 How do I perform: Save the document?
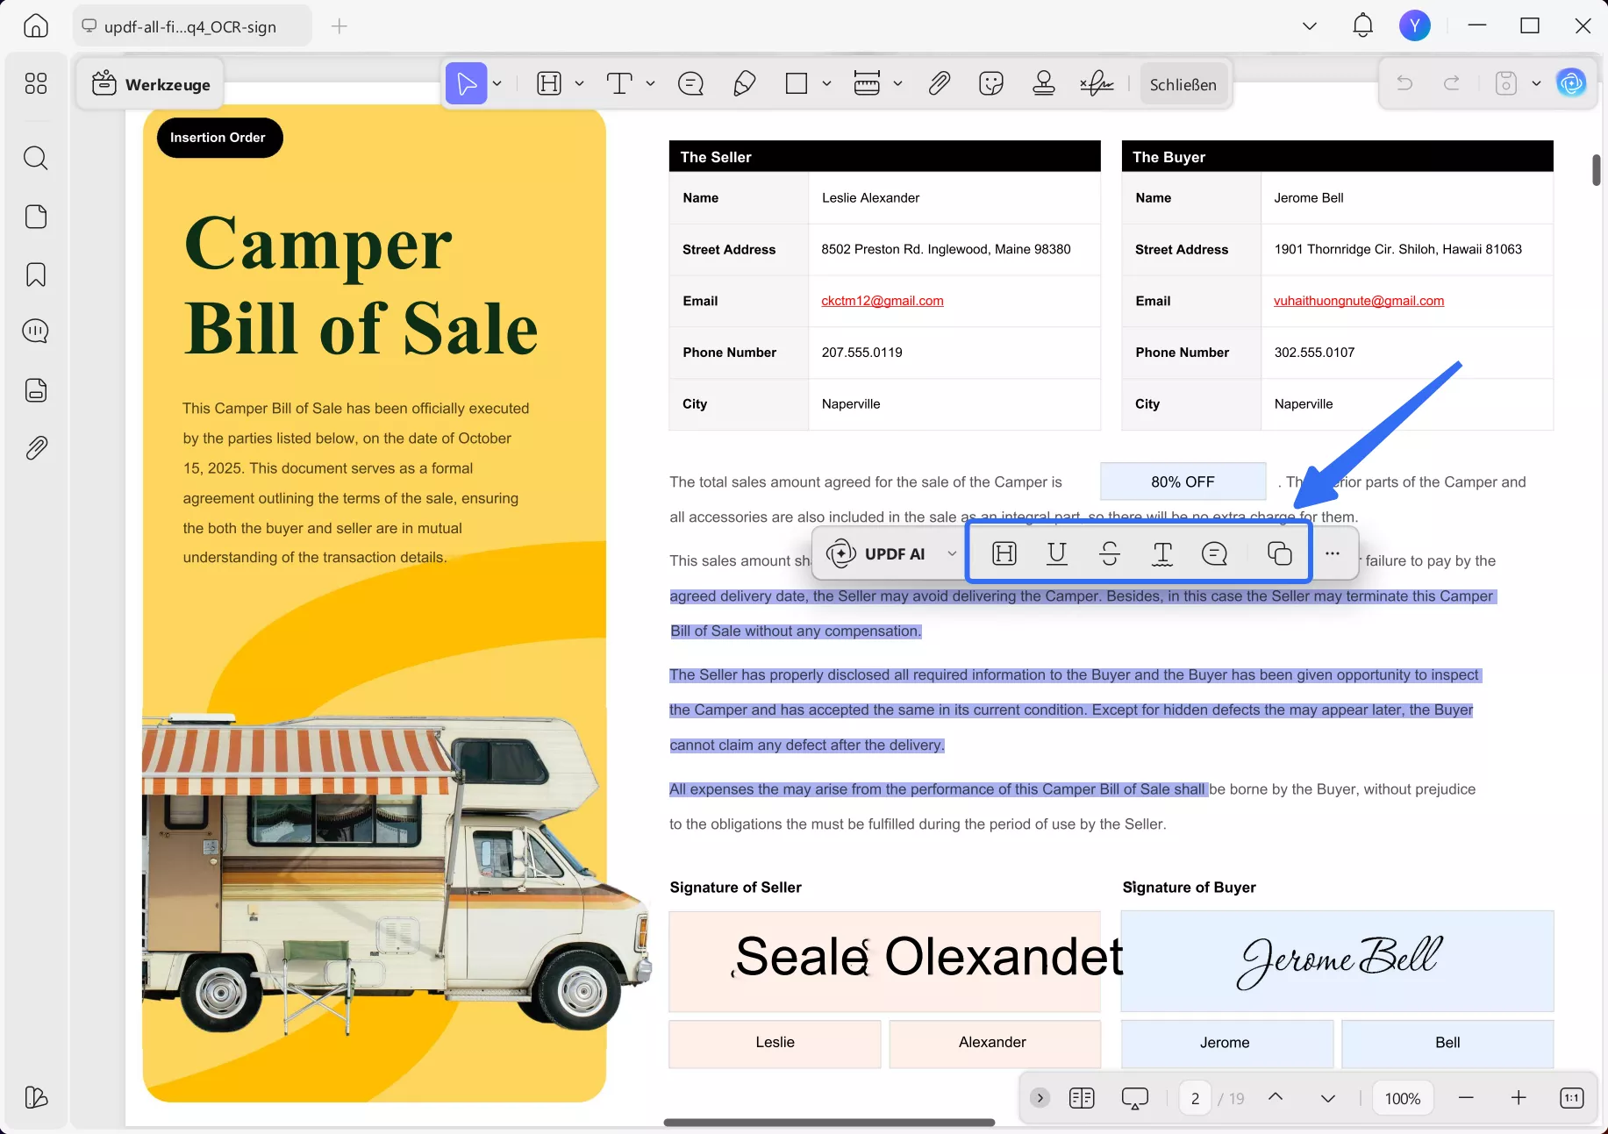[x=1506, y=83]
